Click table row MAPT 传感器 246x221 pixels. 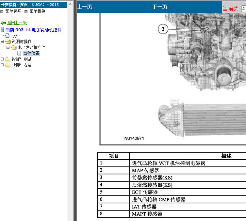pos(172,214)
